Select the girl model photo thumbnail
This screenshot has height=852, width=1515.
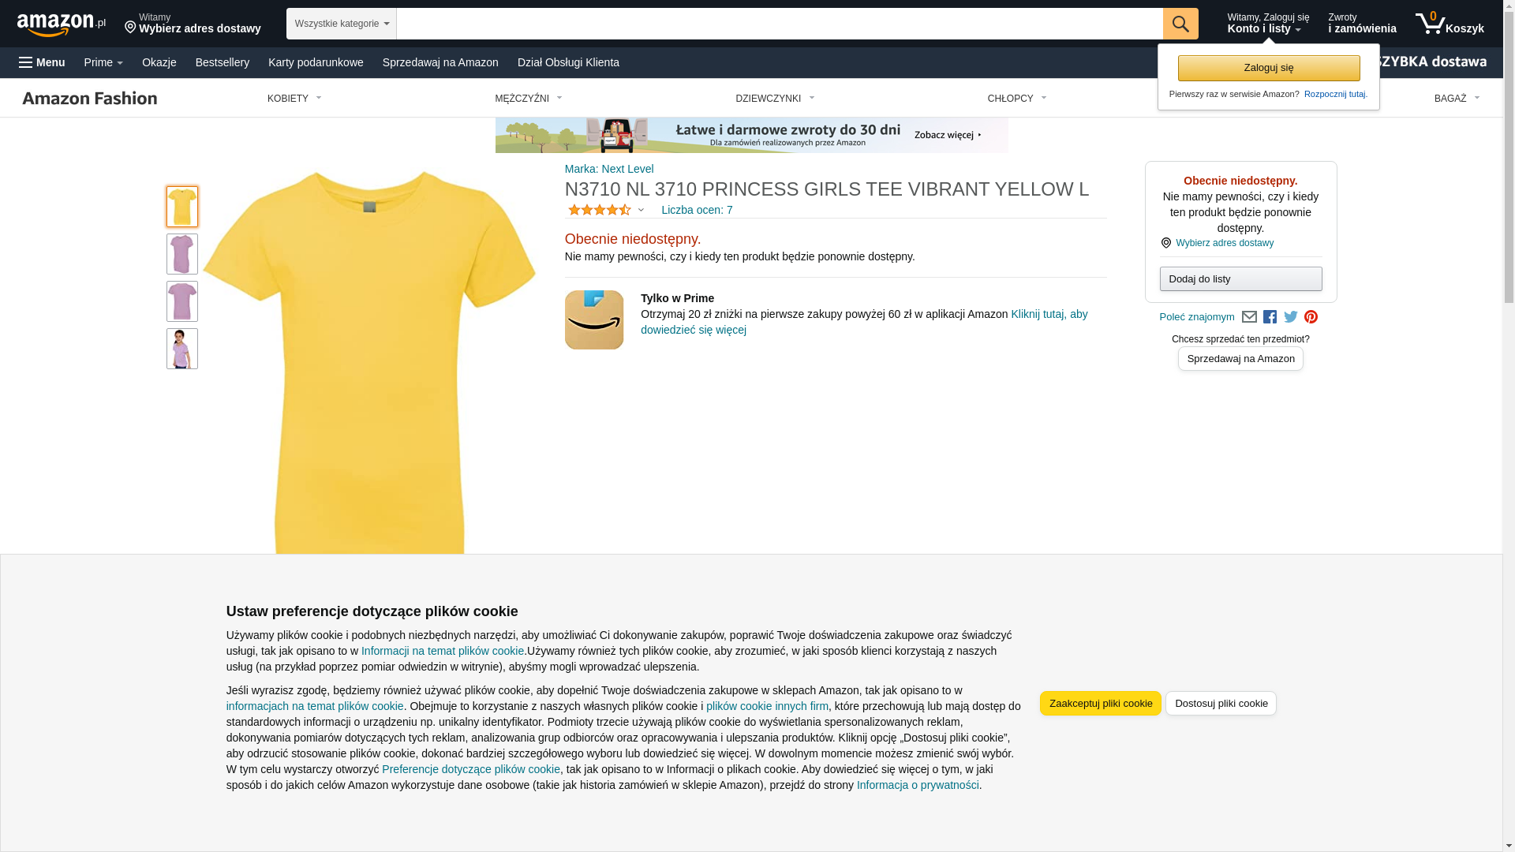point(182,349)
